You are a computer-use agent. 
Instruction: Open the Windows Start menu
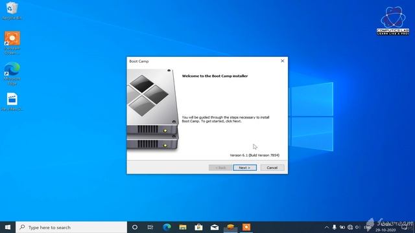pos(8,227)
